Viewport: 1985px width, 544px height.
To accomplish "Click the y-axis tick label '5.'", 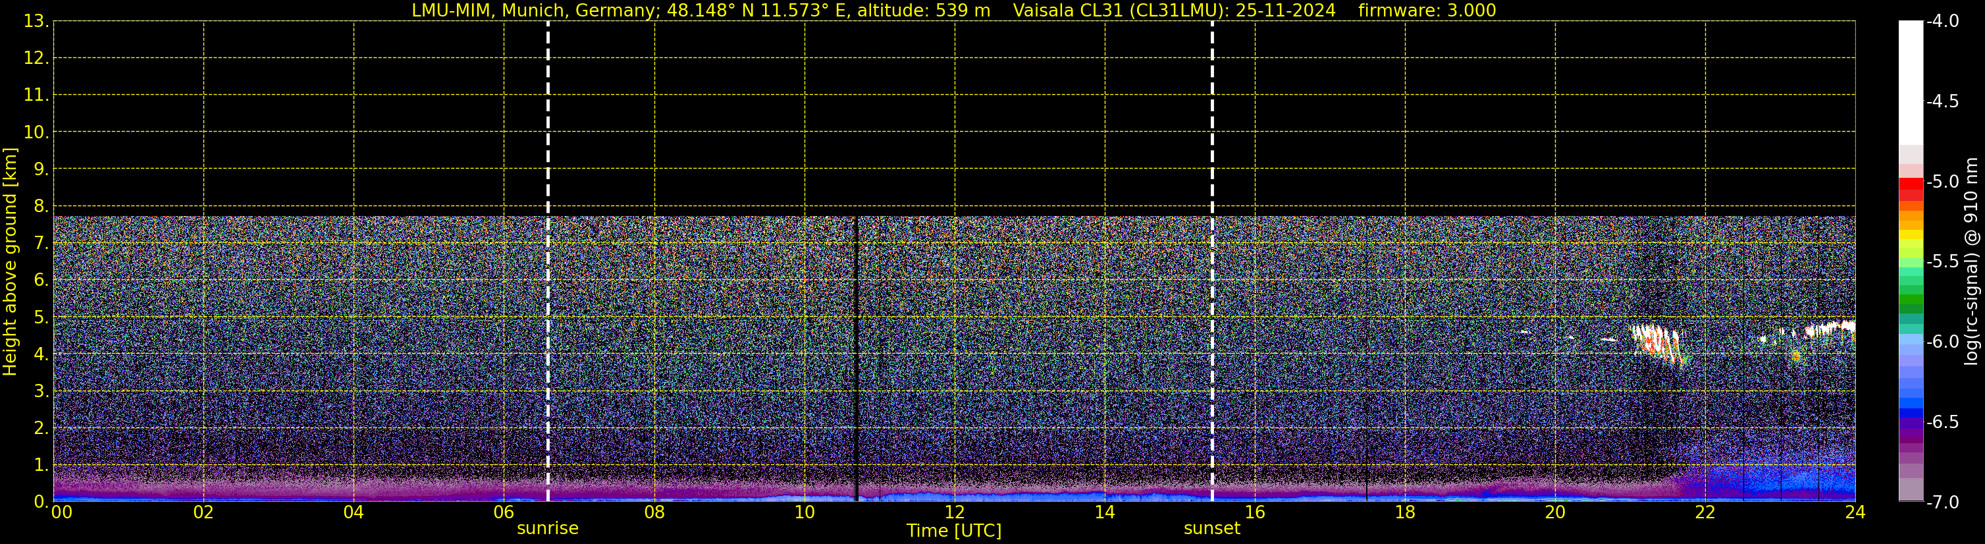I will point(41,317).
